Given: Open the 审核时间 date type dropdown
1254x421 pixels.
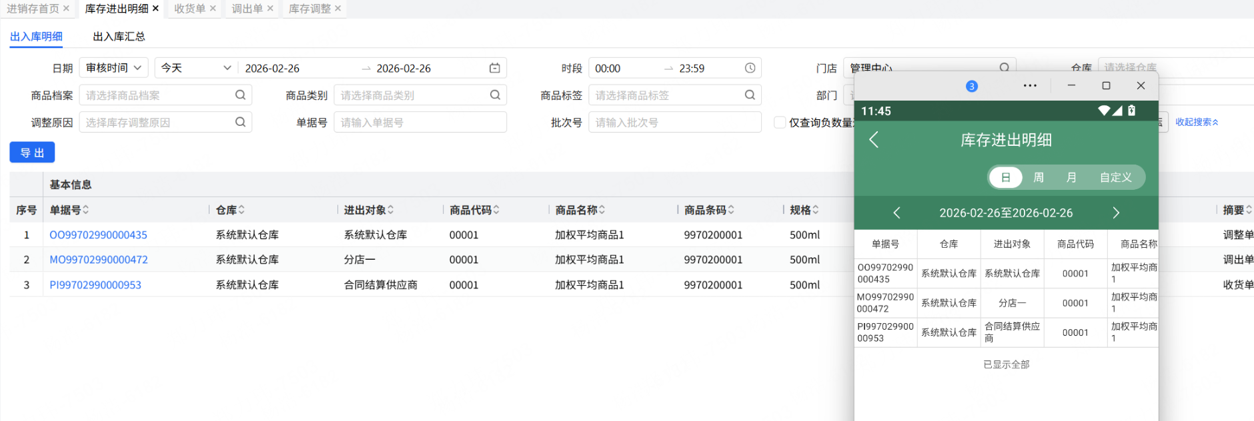Looking at the screenshot, I should point(113,68).
